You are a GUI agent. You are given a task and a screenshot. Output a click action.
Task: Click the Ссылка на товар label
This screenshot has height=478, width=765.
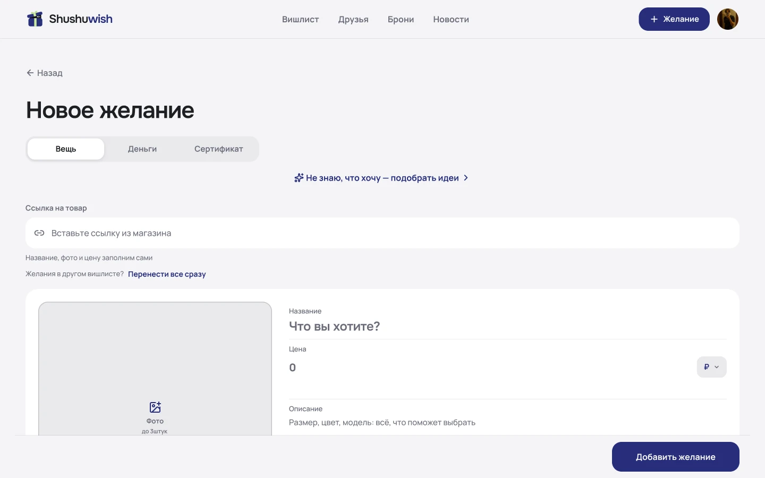point(56,208)
